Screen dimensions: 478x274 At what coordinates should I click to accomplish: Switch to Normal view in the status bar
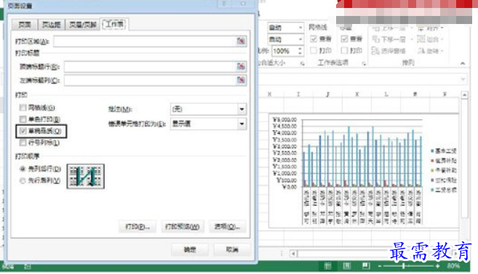(x=327, y=266)
